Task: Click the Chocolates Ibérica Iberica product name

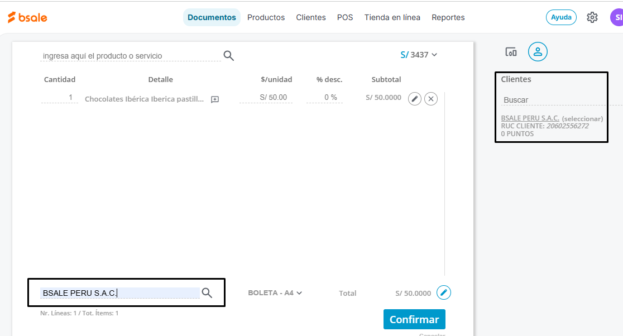Action: click(x=144, y=99)
